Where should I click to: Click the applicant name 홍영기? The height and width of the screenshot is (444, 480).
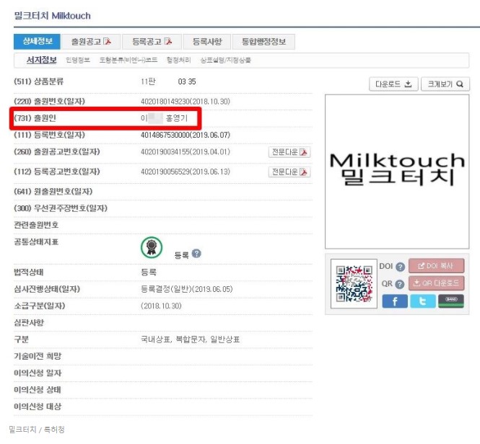point(177,118)
